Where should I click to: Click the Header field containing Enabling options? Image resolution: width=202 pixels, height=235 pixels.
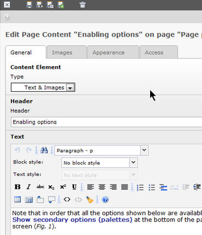click(x=106, y=122)
